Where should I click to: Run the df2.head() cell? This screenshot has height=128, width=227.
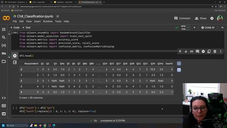click(x=15, y=56)
